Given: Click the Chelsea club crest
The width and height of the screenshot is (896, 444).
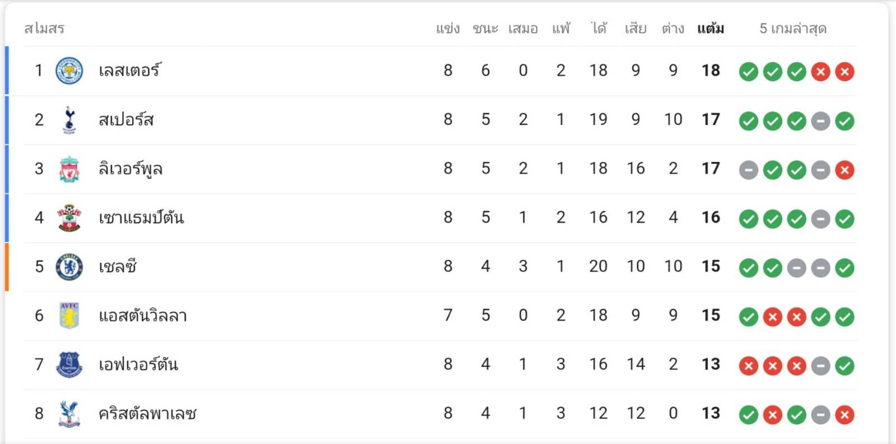Looking at the screenshot, I should [x=69, y=267].
